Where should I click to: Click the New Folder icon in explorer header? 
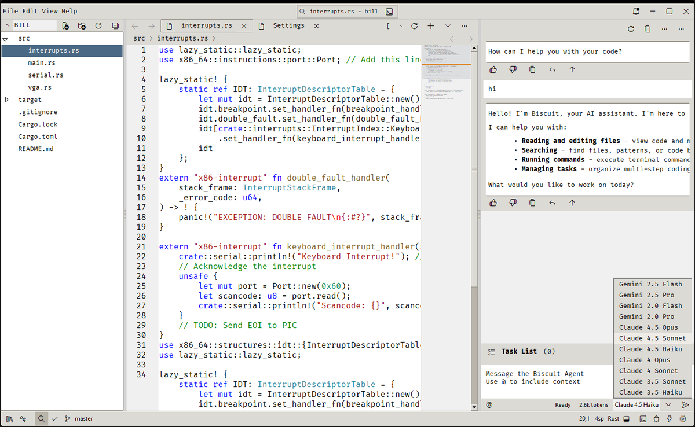(82, 25)
